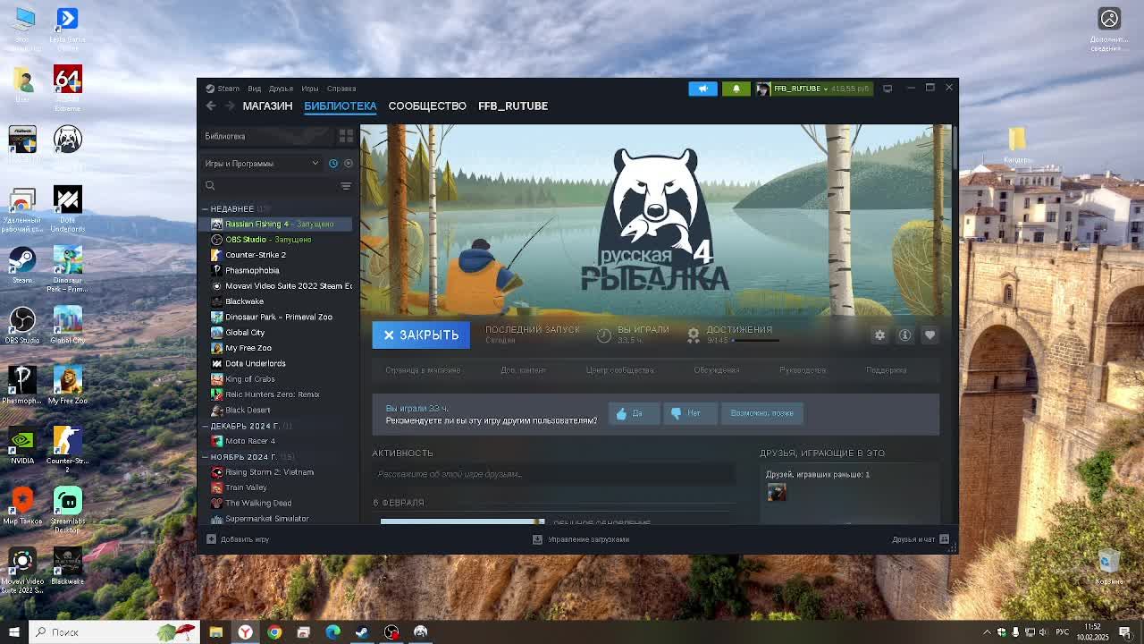Click Windows Start button
The width and height of the screenshot is (1144, 644).
[x=13, y=632]
